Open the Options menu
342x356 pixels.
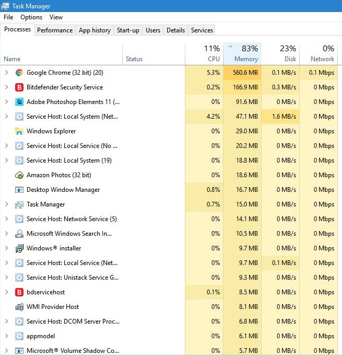[31, 17]
